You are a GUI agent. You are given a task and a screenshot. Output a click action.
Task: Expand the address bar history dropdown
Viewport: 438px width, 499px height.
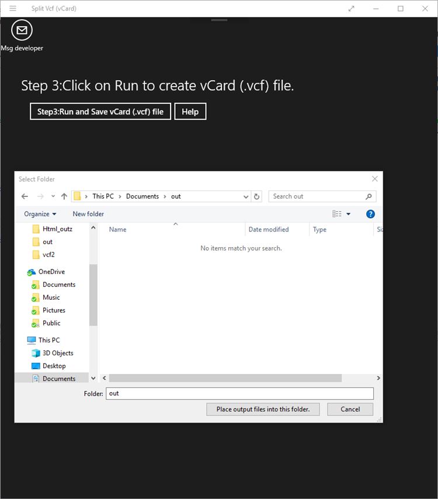click(246, 196)
